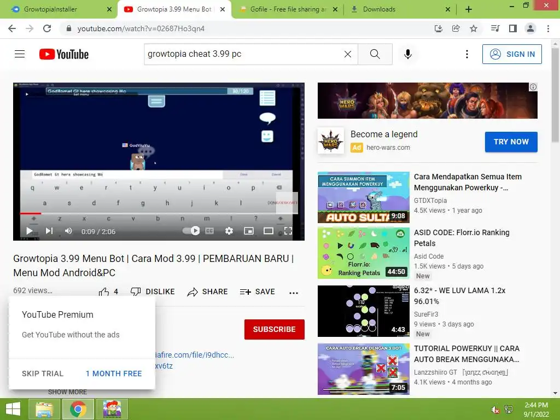Image resolution: width=560 pixels, height=420 pixels.
Task: Play the video
Action: click(x=30, y=231)
